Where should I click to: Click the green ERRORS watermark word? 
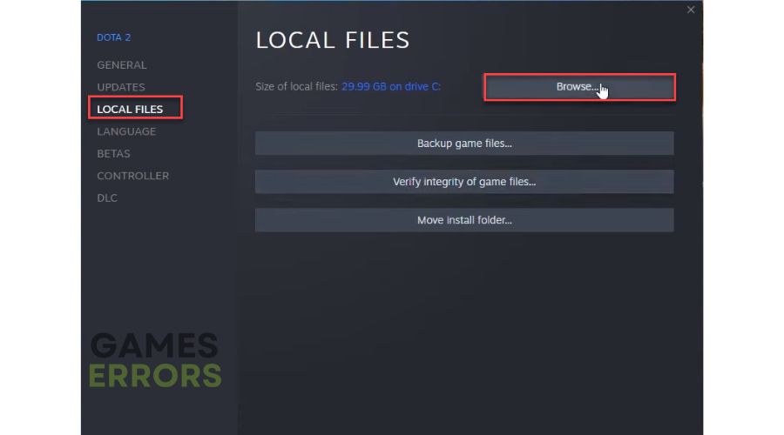coord(155,376)
